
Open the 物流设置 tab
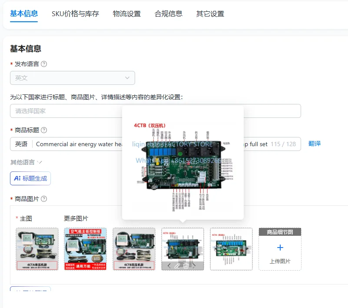[127, 14]
